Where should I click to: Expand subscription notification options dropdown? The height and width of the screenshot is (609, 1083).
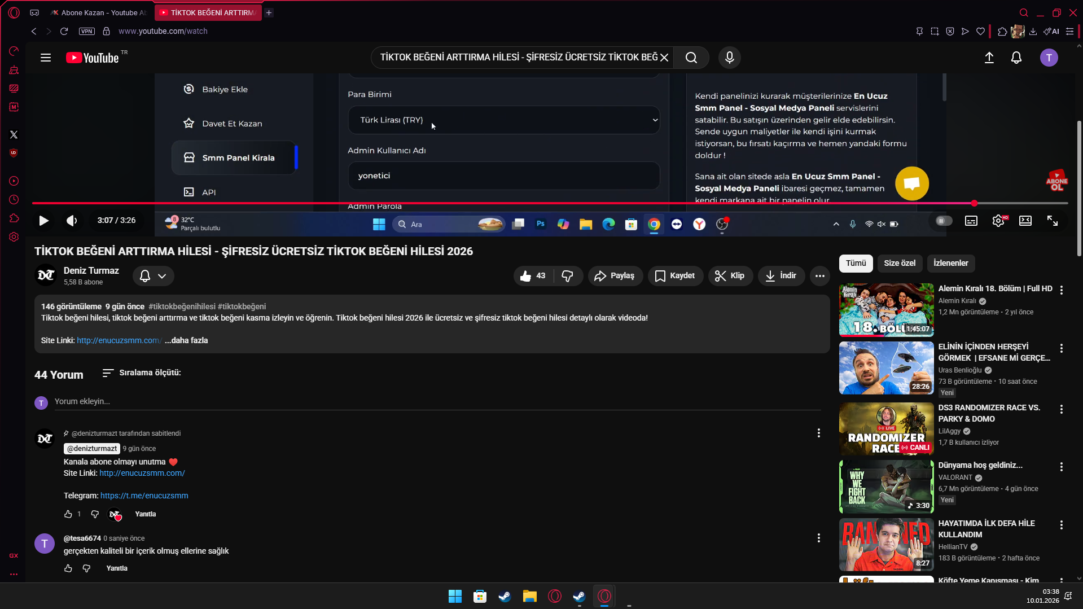[154, 276]
